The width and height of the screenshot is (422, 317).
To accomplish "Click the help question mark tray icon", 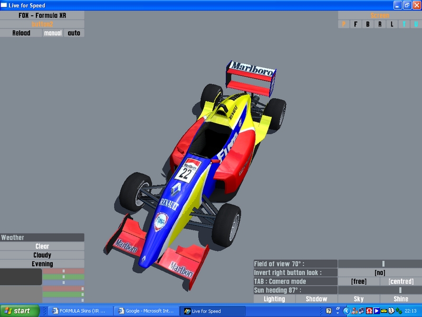I will [x=329, y=311].
